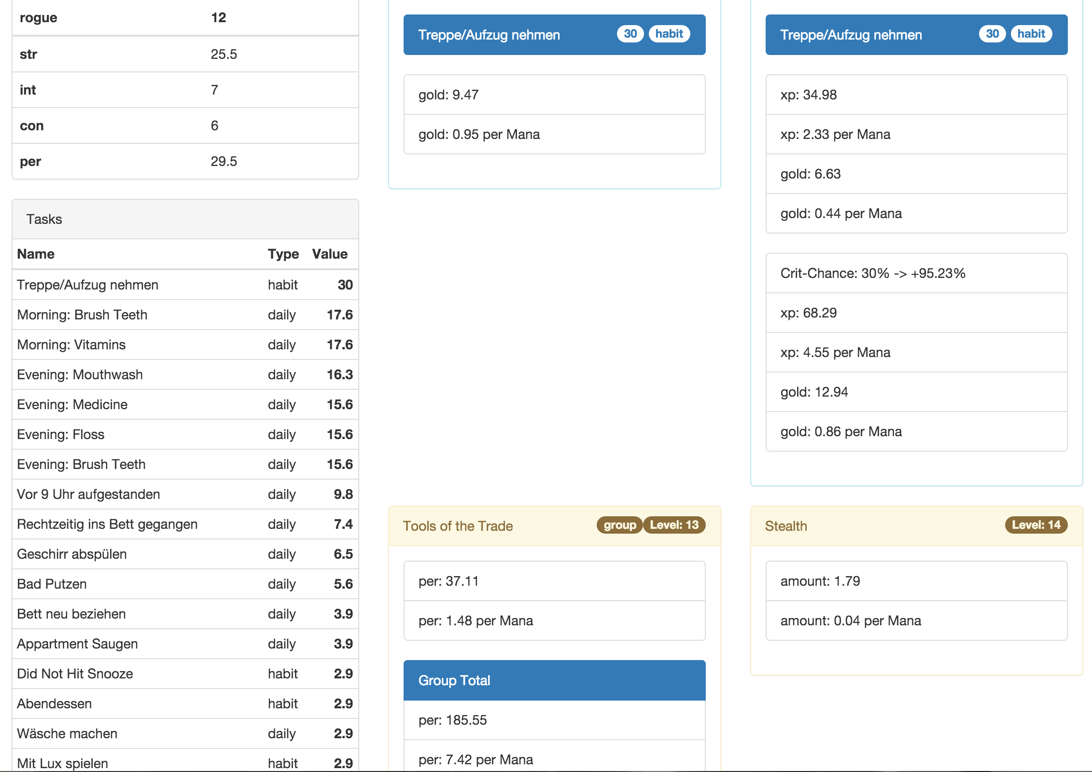Click the 30 badge in the gold-only card

click(x=630, y=34)
